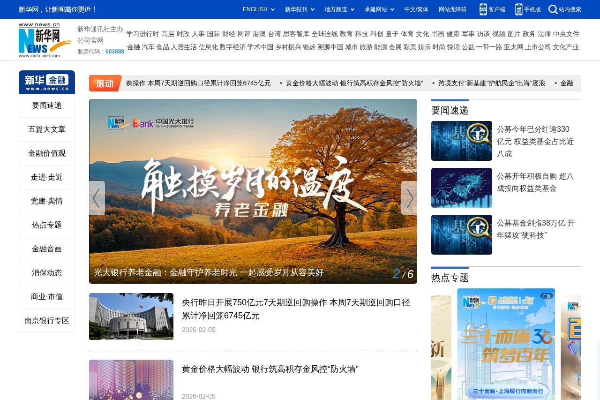Open thumbnail for 央行逆回购 article

pos(131,317)
